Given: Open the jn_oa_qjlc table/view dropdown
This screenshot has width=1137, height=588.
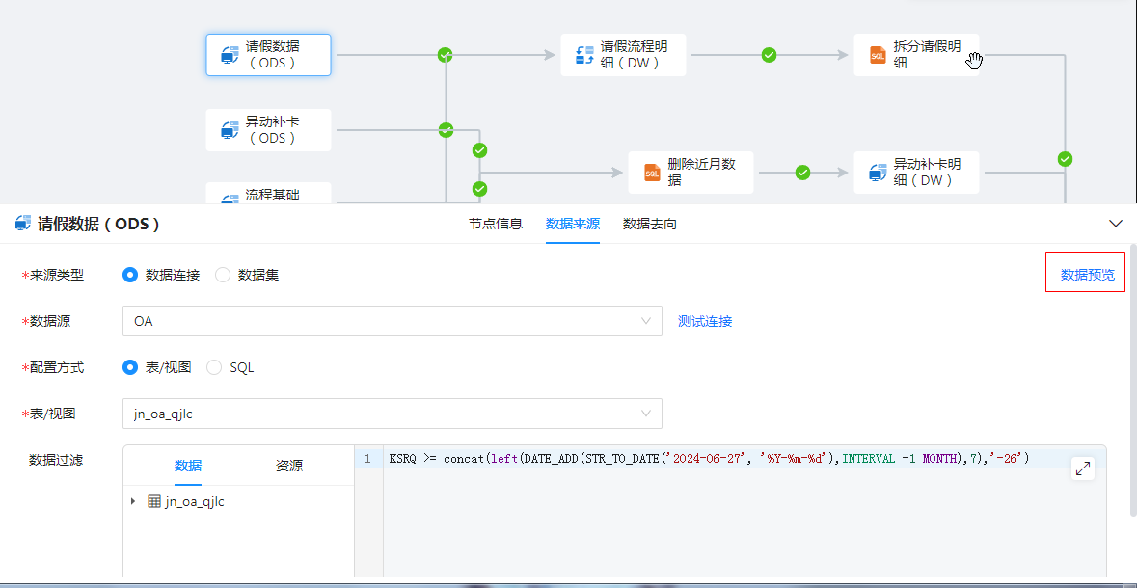Looking at the screenshot, I should click(x=392, y=414).
